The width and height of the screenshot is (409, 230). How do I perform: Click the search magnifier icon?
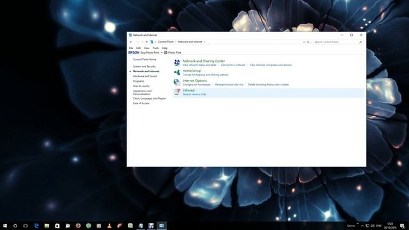[x=360, y=42]
